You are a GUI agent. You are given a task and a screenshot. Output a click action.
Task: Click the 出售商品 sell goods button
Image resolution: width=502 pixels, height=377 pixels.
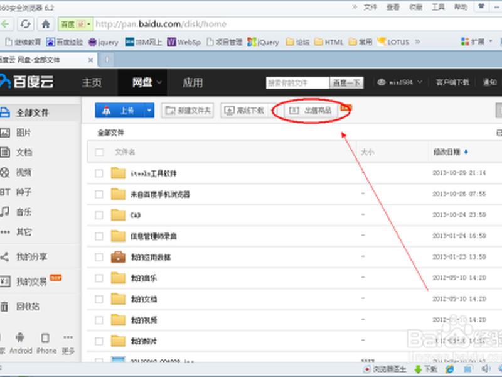pyautogui.click(x=310, y=111)
